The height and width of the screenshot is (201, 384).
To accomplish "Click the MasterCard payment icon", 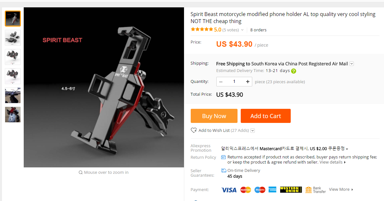I will point(246,190).
